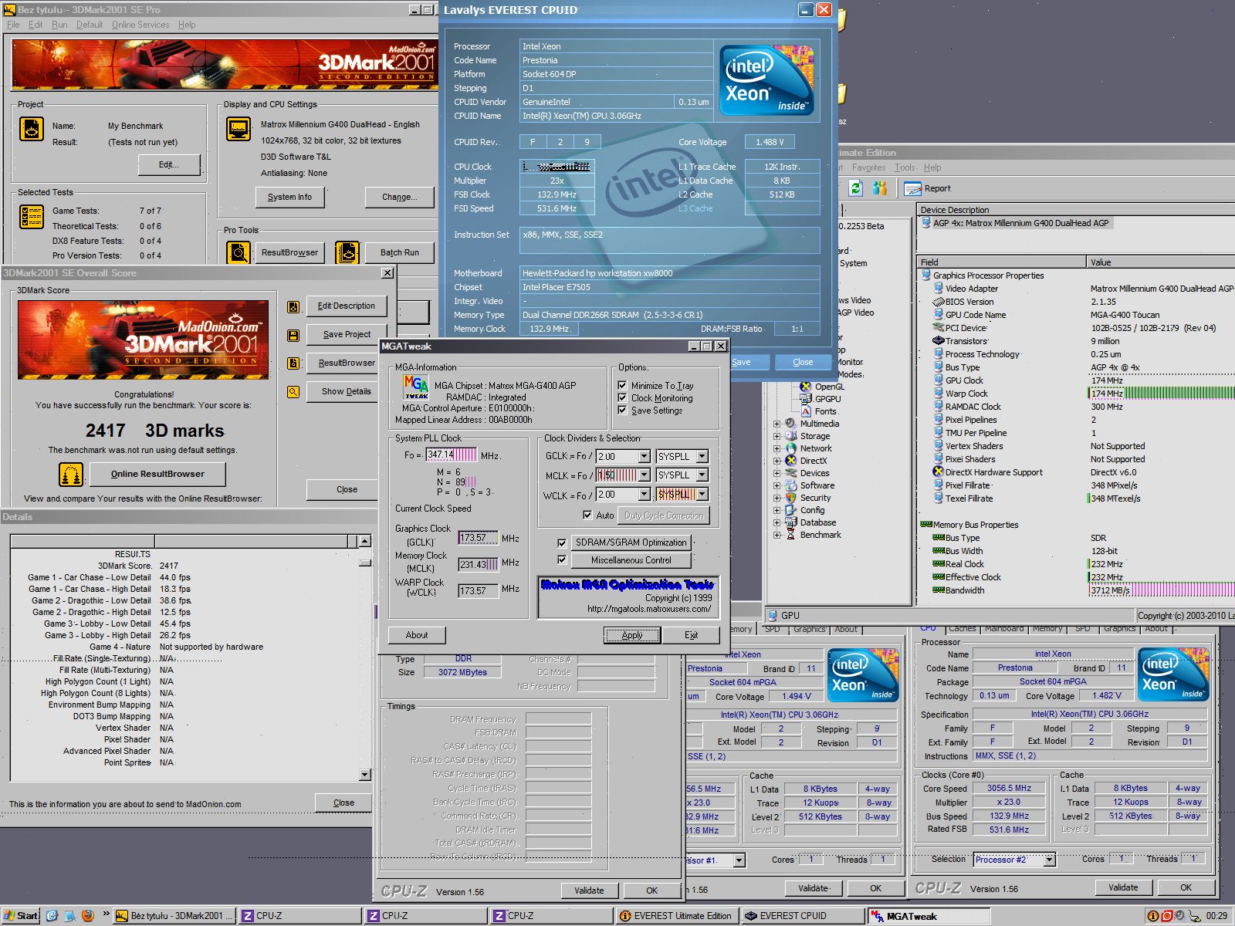The height and width of the screenshot is (926, 1235).
Task: Switch to the Mainboard tab in CPU-Z
Action: point(1003,628)
